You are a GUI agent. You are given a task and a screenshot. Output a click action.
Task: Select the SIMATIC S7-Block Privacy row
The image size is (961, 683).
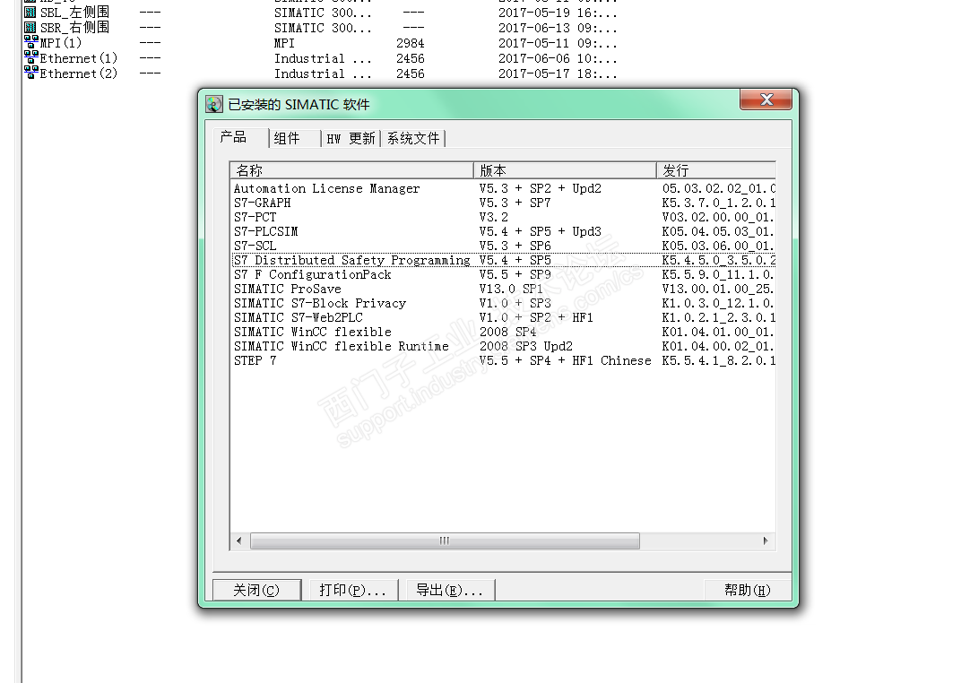click(x=503, y=303)
